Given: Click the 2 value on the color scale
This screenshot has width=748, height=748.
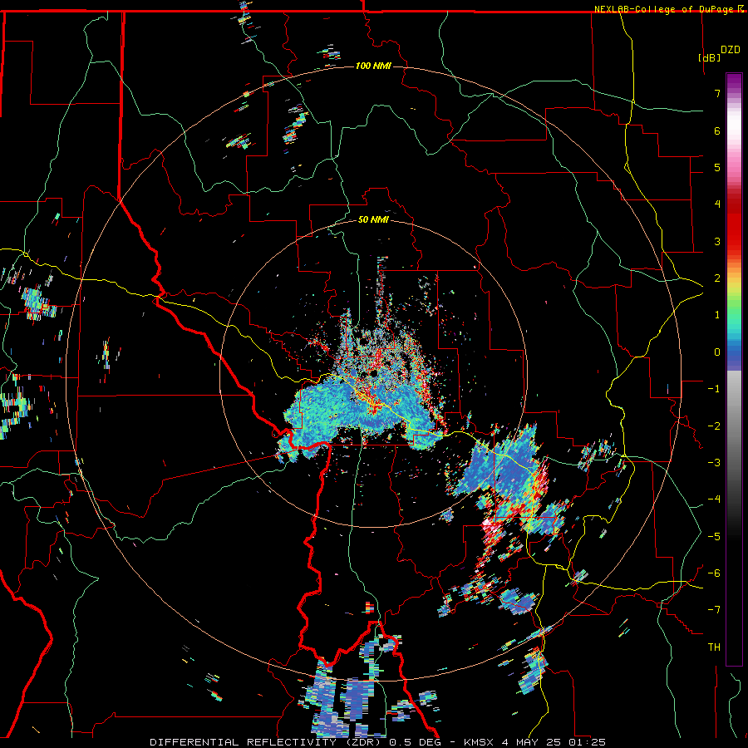Looking at the screenshot, I should (717, 278).
